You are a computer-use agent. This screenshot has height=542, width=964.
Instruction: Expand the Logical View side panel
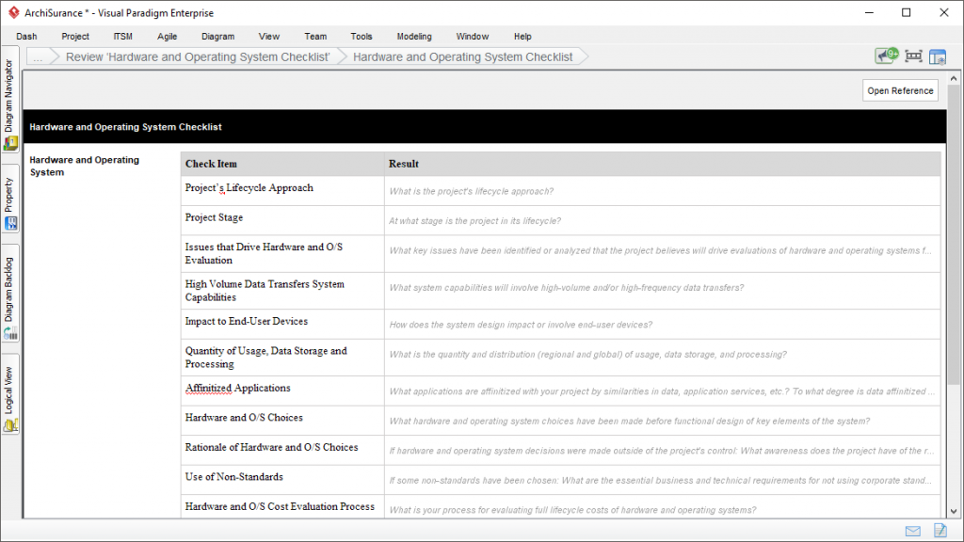click(10, 397)
